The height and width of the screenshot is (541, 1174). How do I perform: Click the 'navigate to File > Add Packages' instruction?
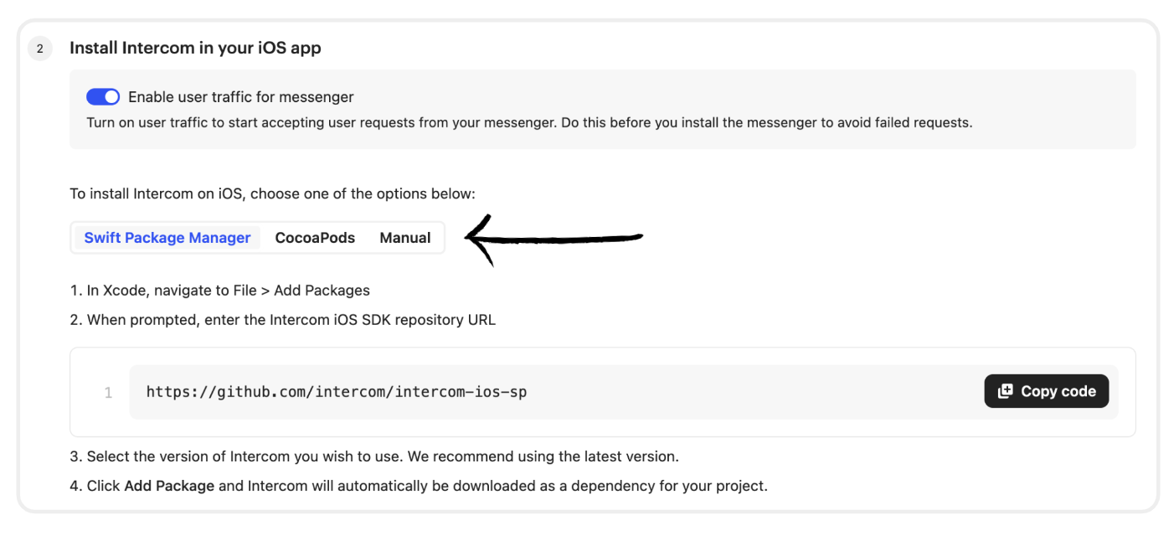(x=261, y=291)
